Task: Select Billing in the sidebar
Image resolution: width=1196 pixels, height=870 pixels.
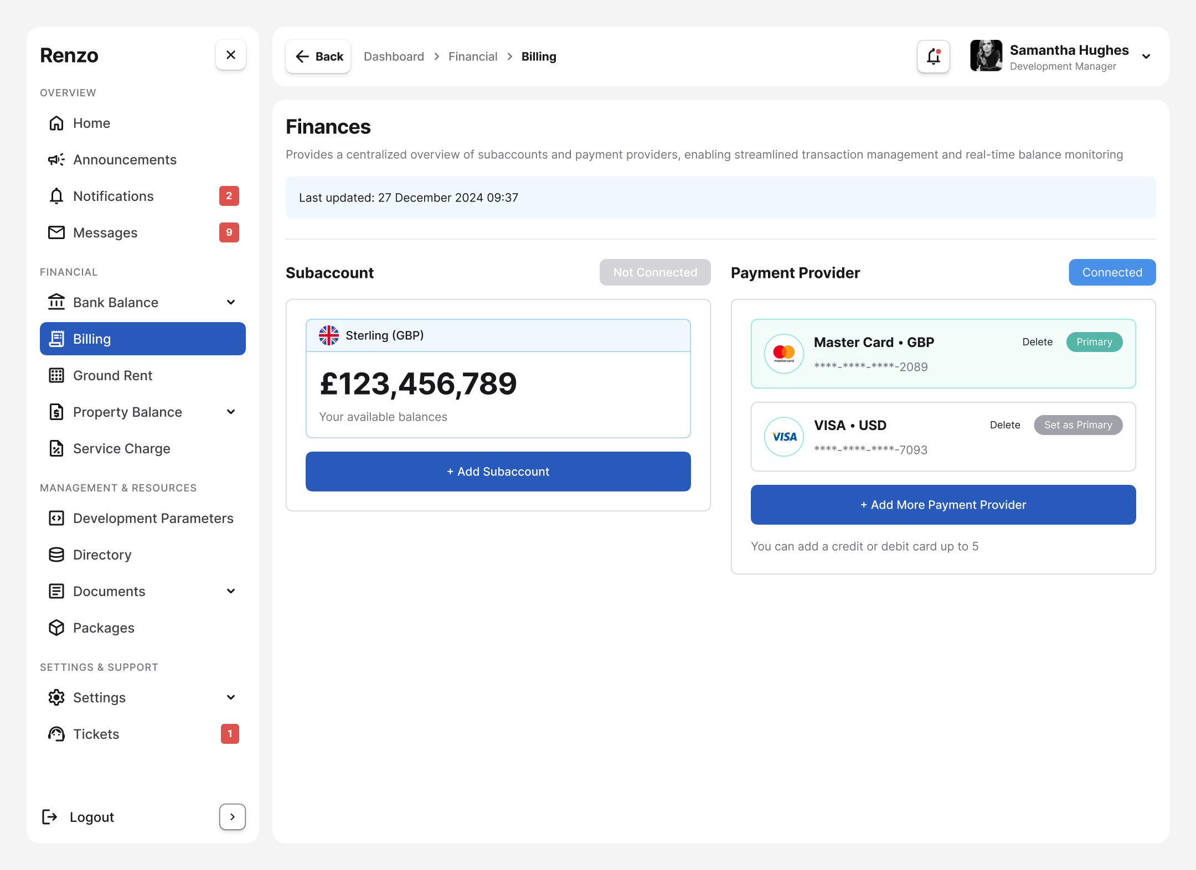Action: point(143,339)
